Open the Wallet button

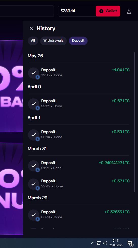[x=108, y=11]
